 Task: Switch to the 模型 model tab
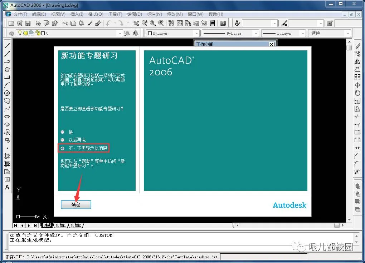pos(47,225)
